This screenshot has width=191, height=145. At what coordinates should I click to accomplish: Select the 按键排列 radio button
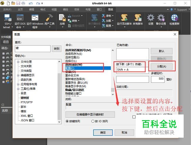67,121
